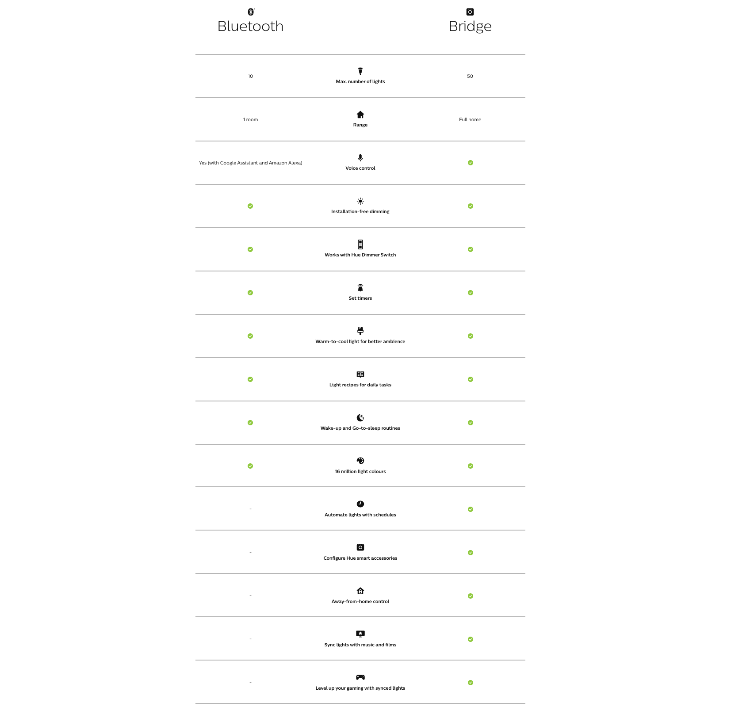Click the clock icon for schedules
750x718 pixels.
(360, 504)
